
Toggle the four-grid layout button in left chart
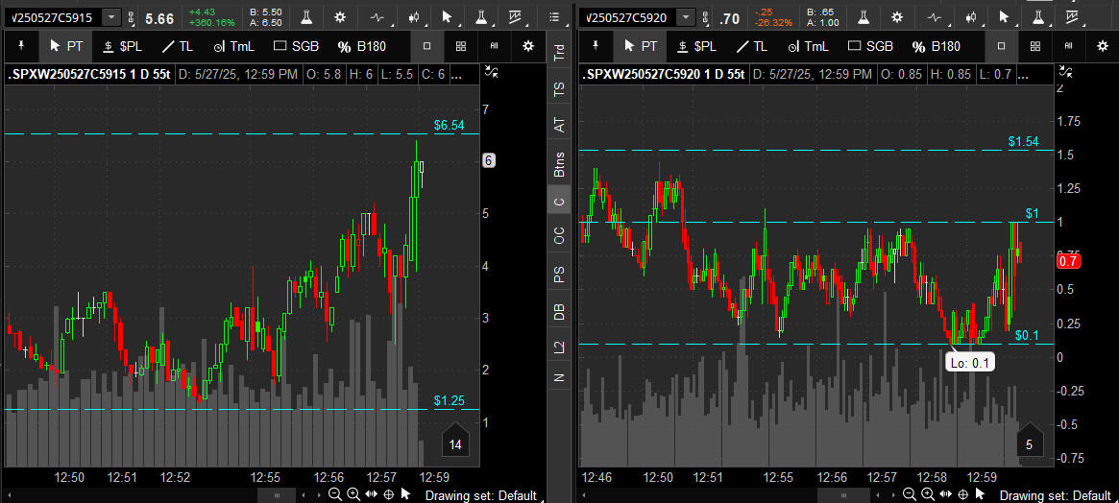click(x=461, y=46)
